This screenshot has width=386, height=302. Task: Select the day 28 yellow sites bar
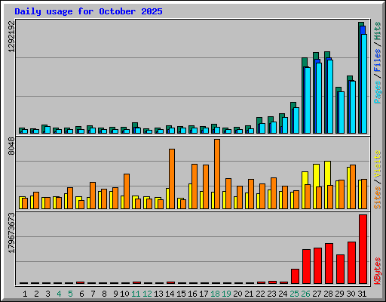[327, 173]
